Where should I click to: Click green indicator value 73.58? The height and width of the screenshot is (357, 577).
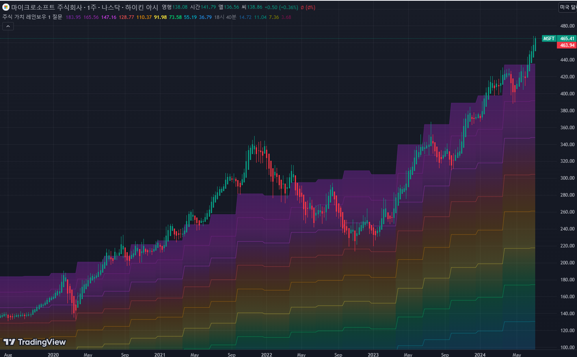point(175,17)
